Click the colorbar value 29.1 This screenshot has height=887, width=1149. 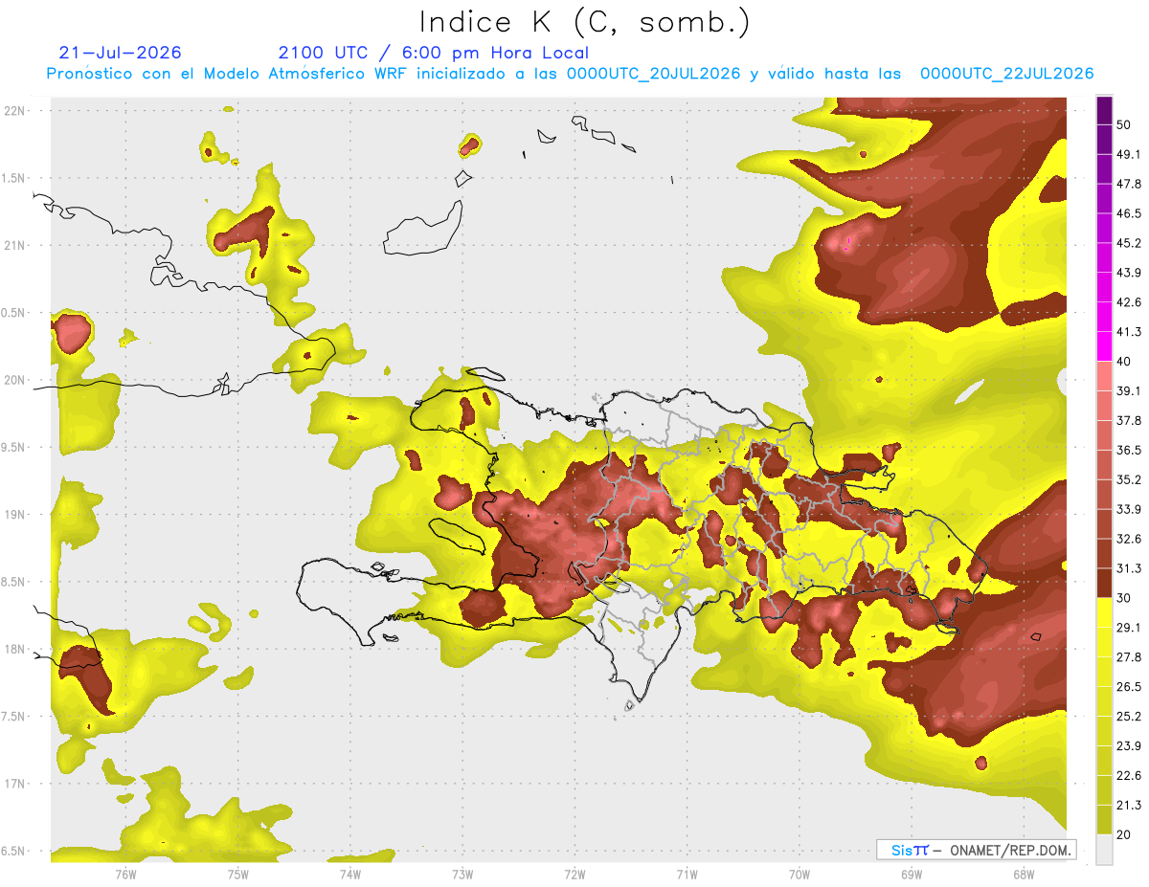[1129, 628]
